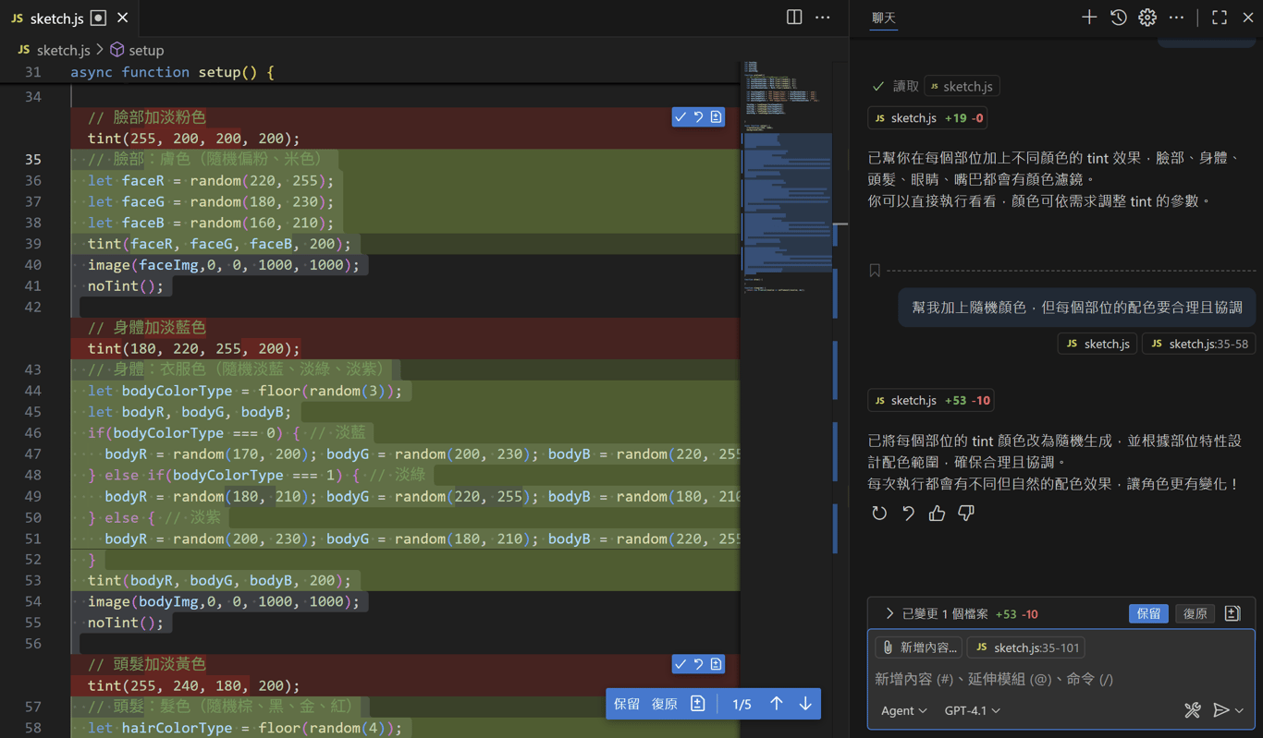Open the Agent mode dropdown
The height and width of the screenshot is (738, 1263).
click(x=903, y=710)
